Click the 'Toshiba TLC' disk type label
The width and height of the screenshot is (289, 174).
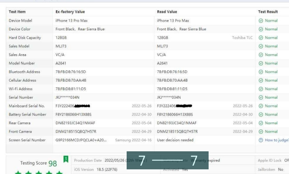click(x=242, y=38)
